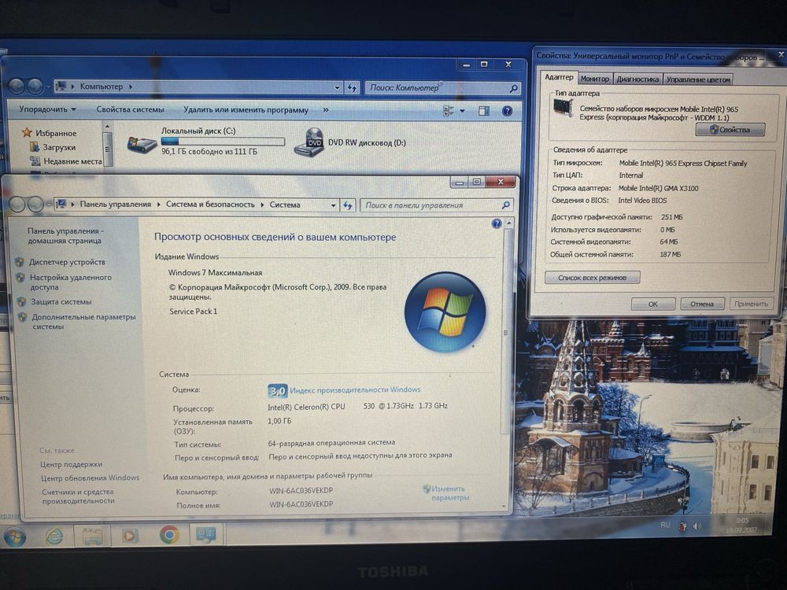The width and height of the screenshot is (787, 590).
Task: Expand arrow between Панель управления and Система и безопасность
Action: 159,205
